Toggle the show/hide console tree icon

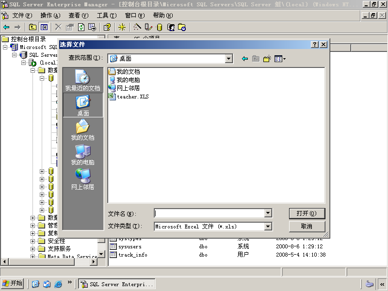coord(44,27)
